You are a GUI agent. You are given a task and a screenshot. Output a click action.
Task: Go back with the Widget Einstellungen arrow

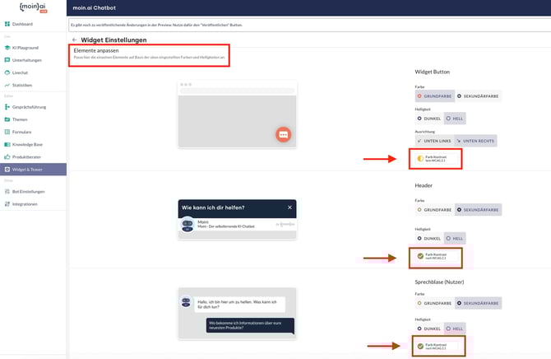(75, 40)
